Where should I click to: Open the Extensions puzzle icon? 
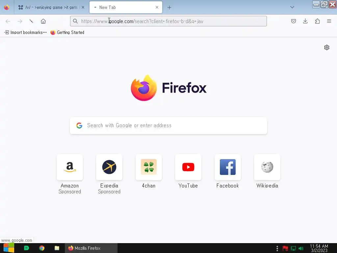317,21
